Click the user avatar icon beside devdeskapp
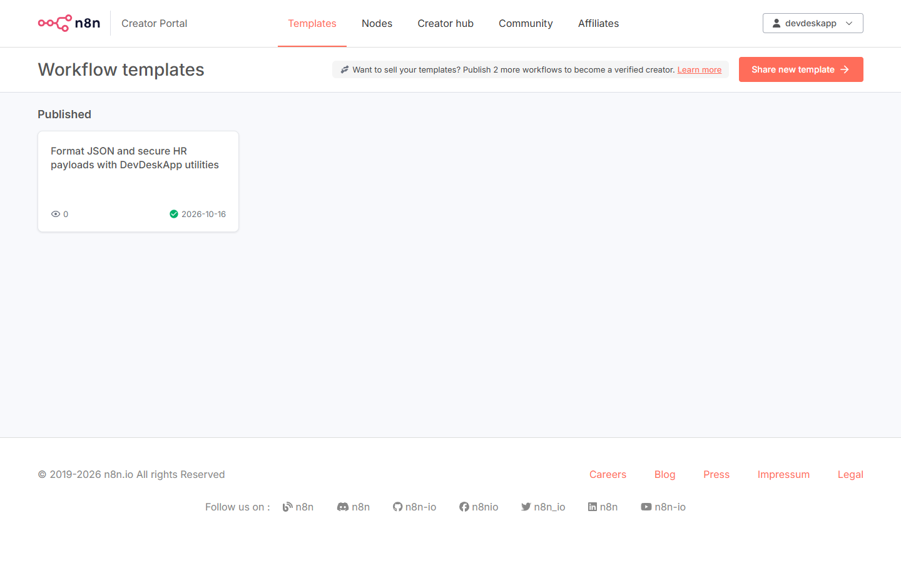901x563 pixels. [x=776, y=23]
